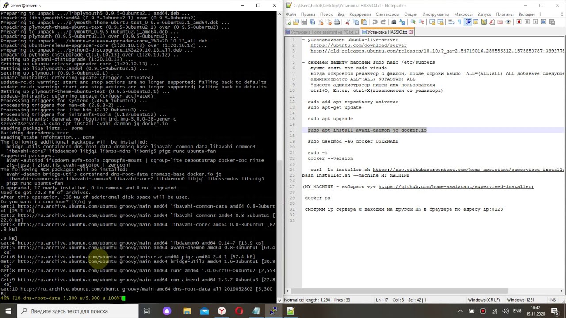Toggle word wrap in Notepad++ toolbar
This screenshot has height=318, width=566.
point(451,22)
